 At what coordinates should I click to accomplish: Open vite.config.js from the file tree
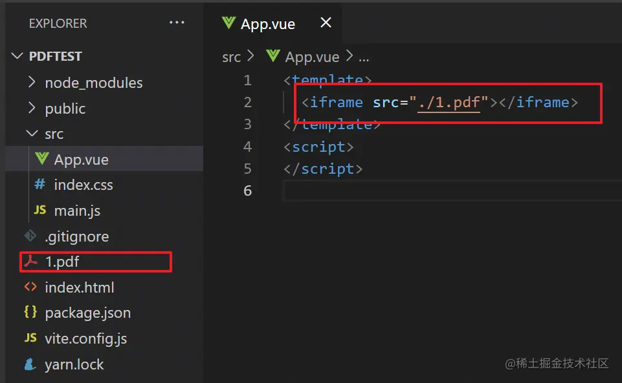click(x=85, y=338)
